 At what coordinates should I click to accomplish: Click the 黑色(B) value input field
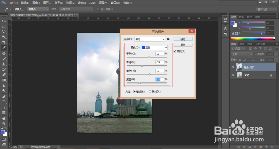coord(160,80)
